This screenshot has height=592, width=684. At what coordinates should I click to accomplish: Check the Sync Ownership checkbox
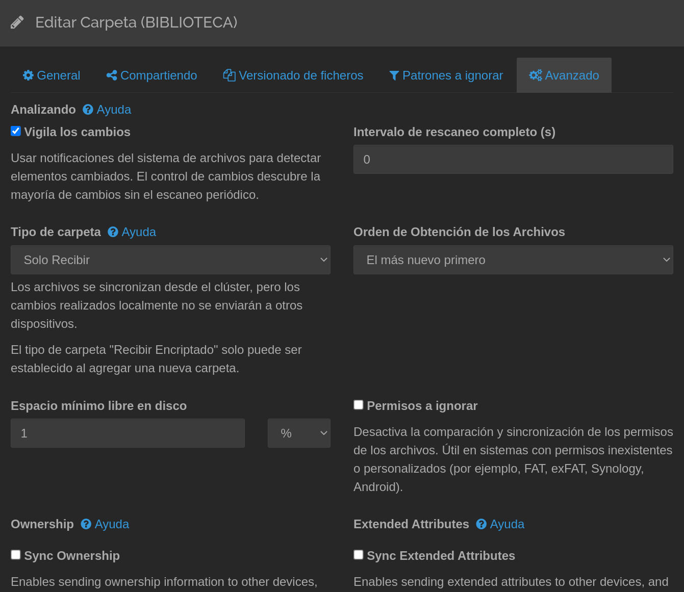16,555
